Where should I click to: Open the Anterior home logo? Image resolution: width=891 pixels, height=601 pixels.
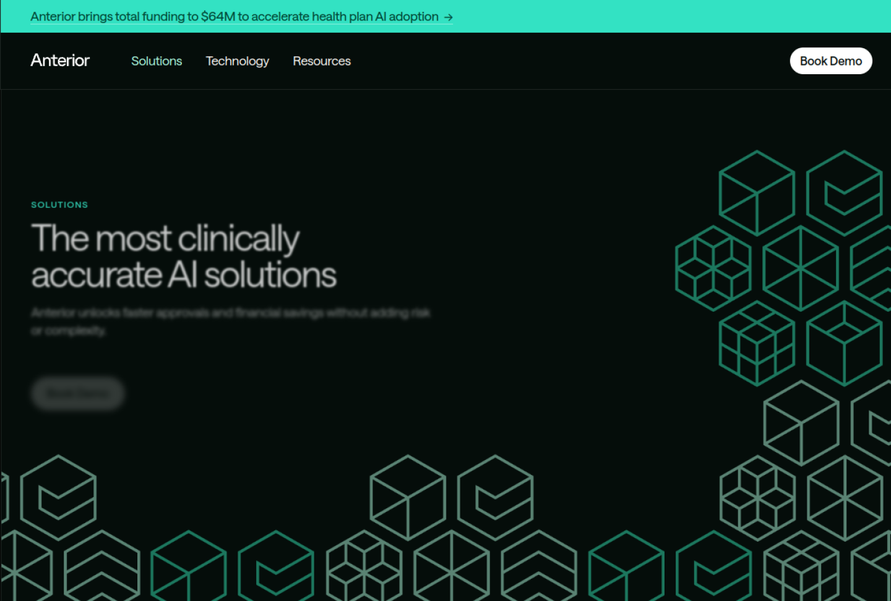(x=60, y=60)
